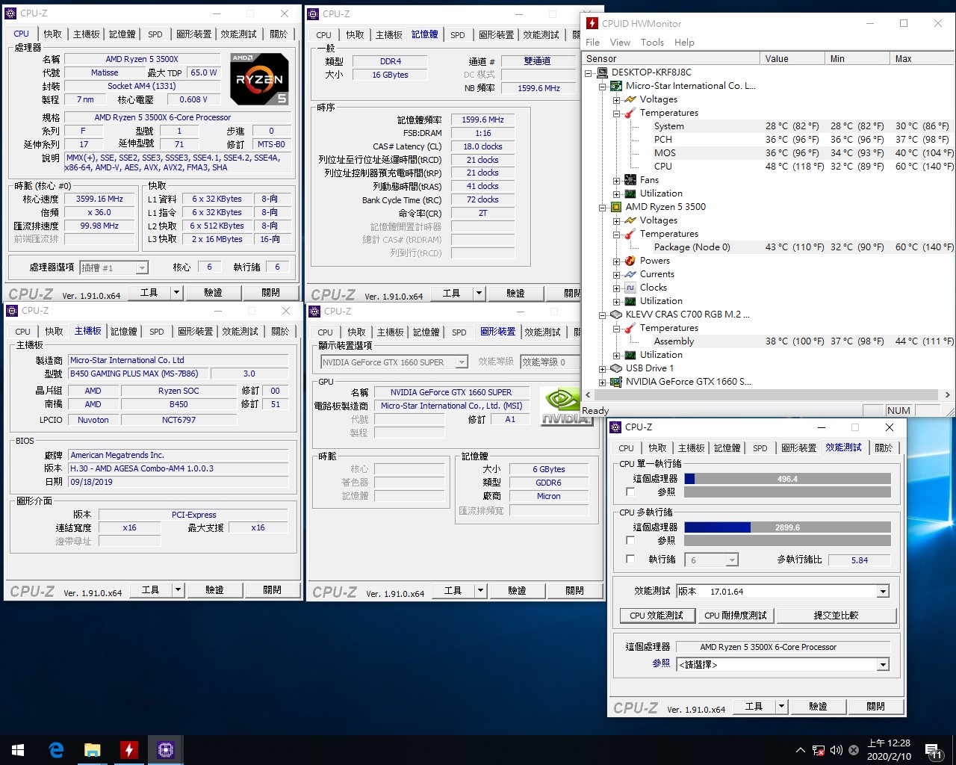The height and width of the screenshot is (765, 956).
Task: Open the 插槽 #1 processor selection dropdown
Action: [x=142, y=267]
